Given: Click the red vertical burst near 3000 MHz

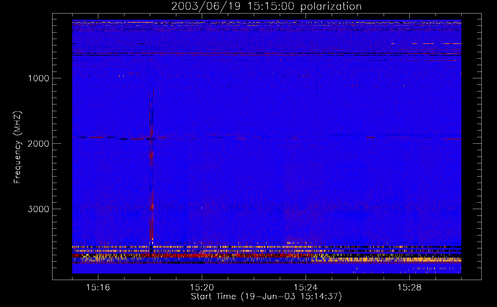Looking at the screenshot, I should tap(152, 215).
